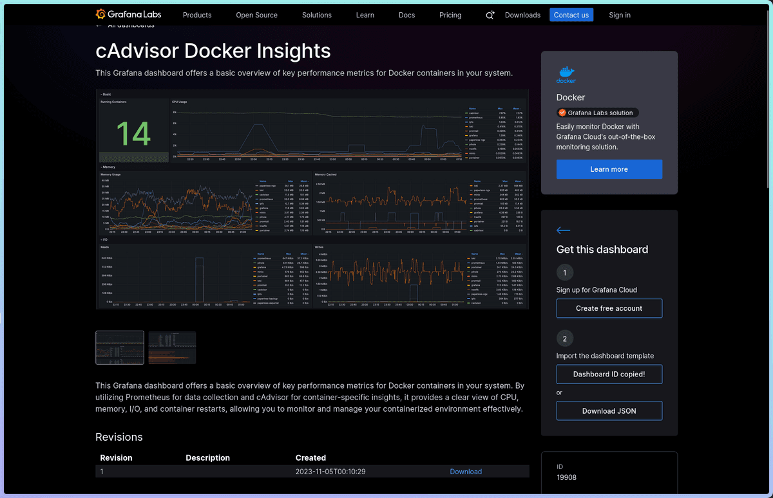Click the Dashboard ID copied! button
773x498 pixels.
(609, 374)
